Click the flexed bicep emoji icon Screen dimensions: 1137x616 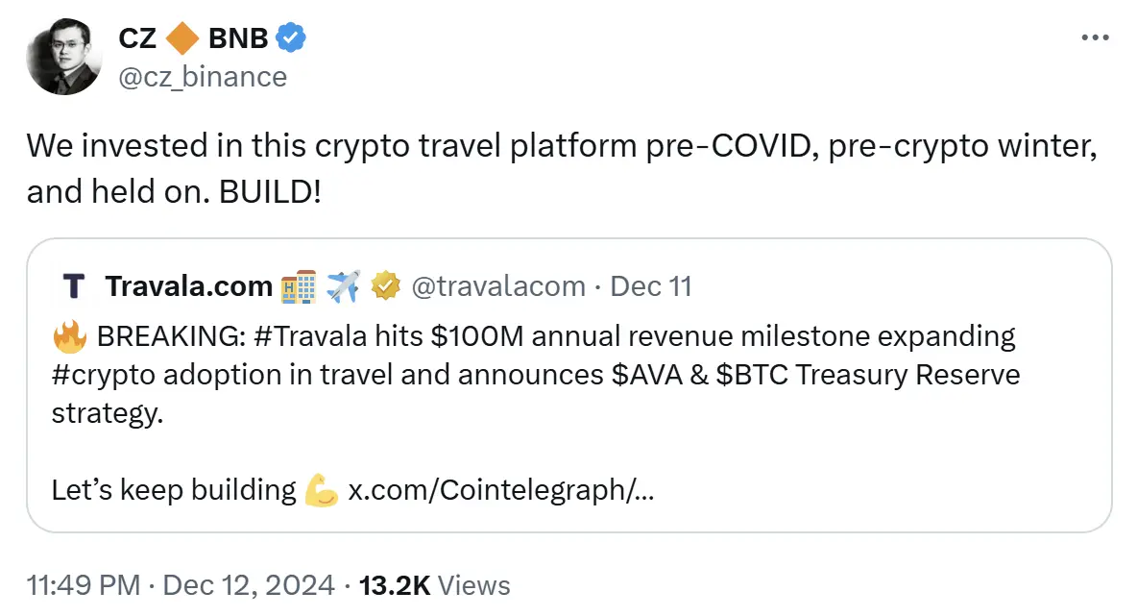[x=321, y=491]
